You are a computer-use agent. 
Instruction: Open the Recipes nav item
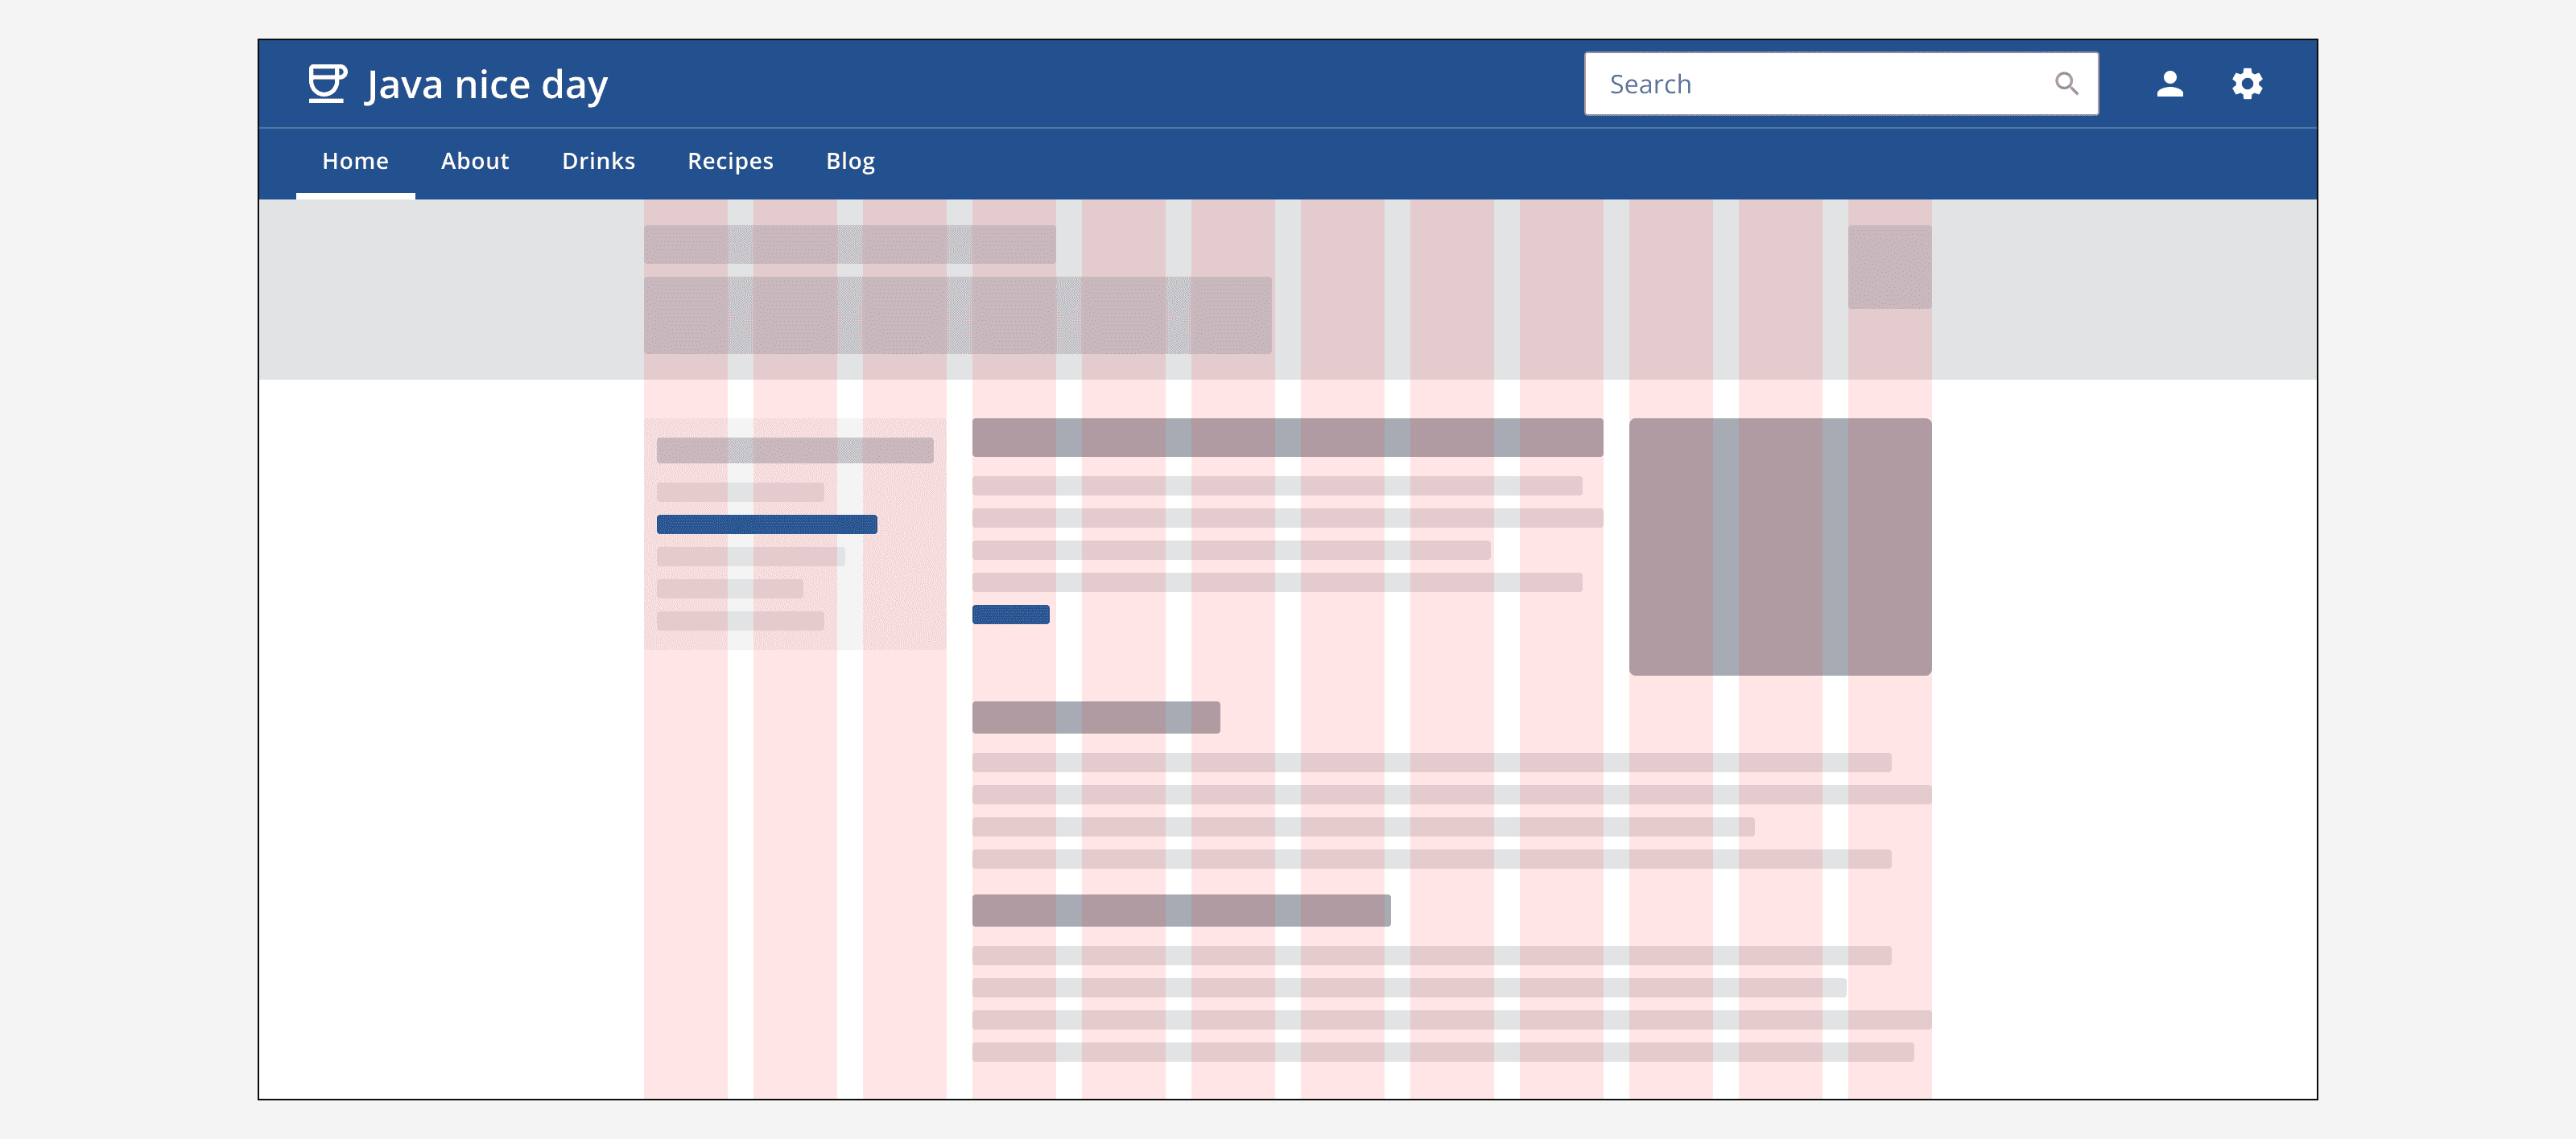tap(730, 161)
